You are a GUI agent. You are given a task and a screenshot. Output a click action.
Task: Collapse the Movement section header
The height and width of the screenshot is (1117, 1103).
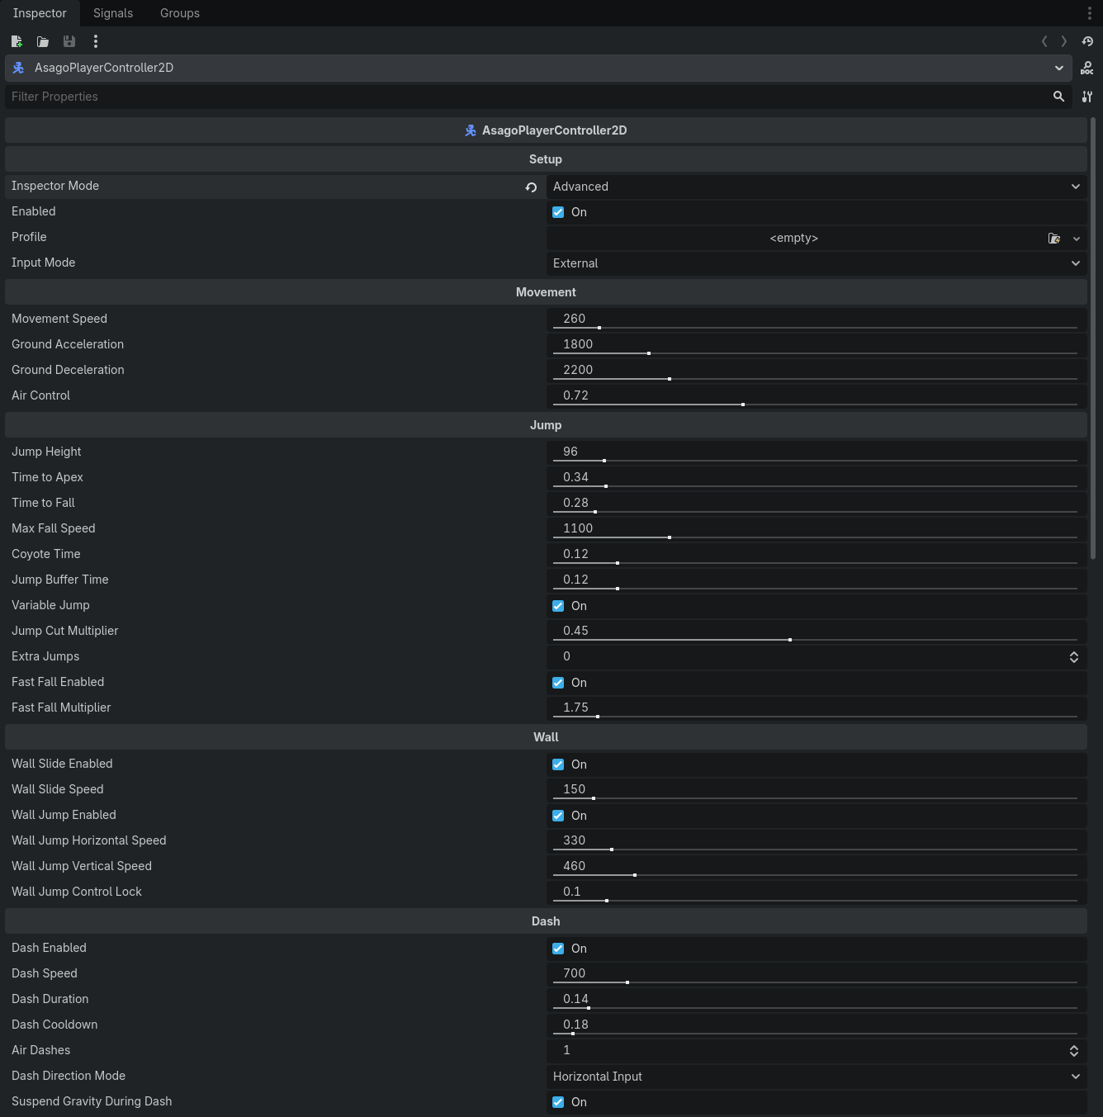[x=546, y=292]
